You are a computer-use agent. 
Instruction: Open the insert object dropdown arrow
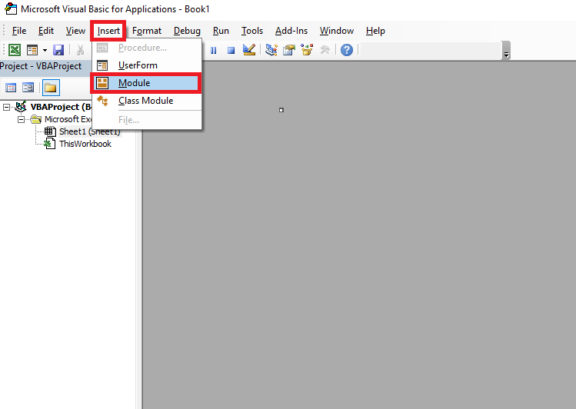pyautogui.click(x=45, y=50)
